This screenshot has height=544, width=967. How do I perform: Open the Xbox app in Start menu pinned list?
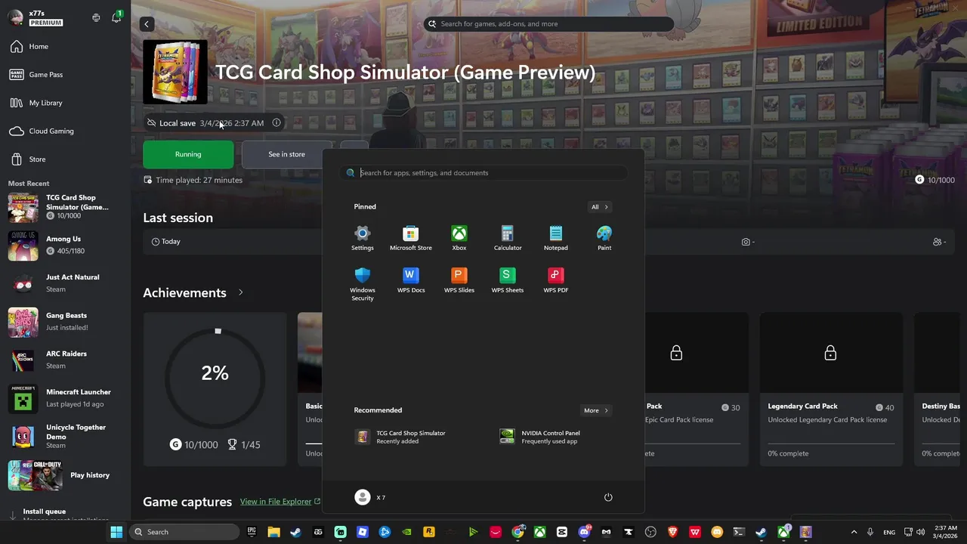point(459,238)
